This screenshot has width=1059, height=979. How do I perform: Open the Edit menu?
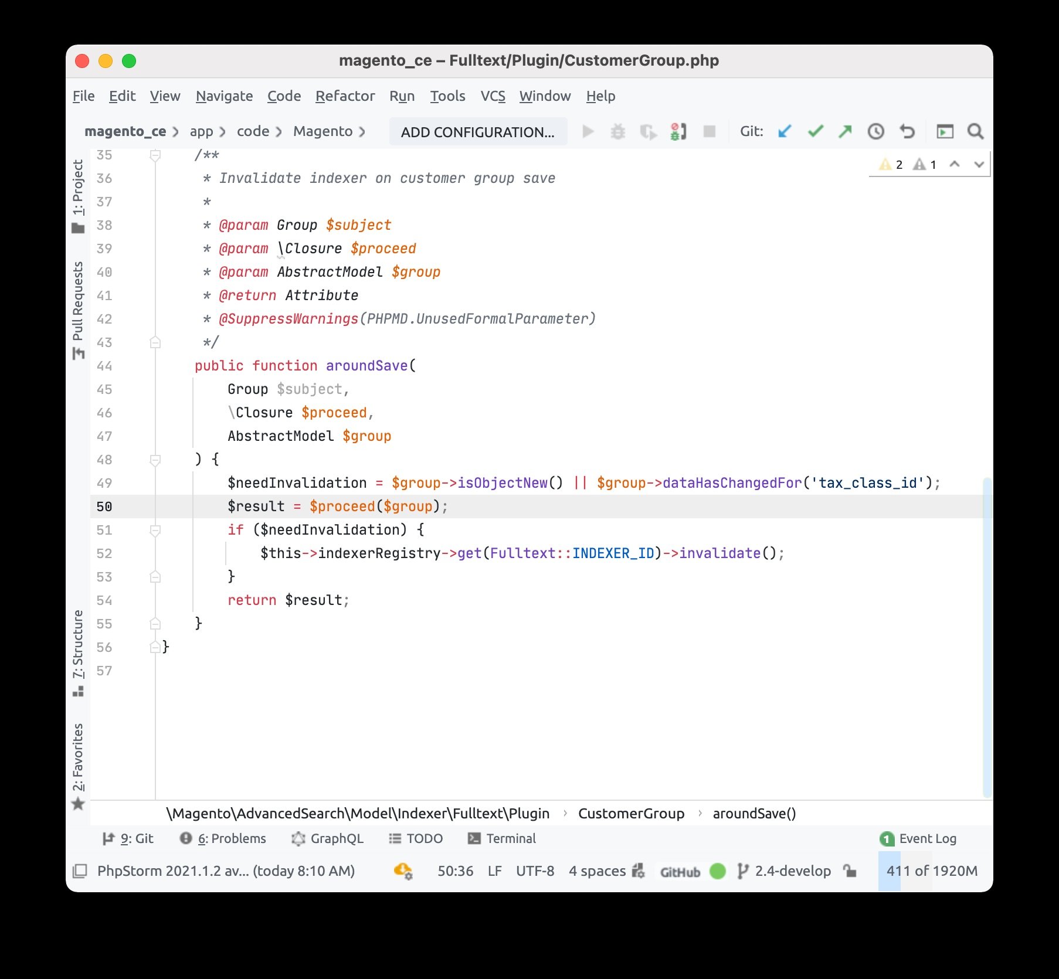pyautogui.click(x=122, y=96)
